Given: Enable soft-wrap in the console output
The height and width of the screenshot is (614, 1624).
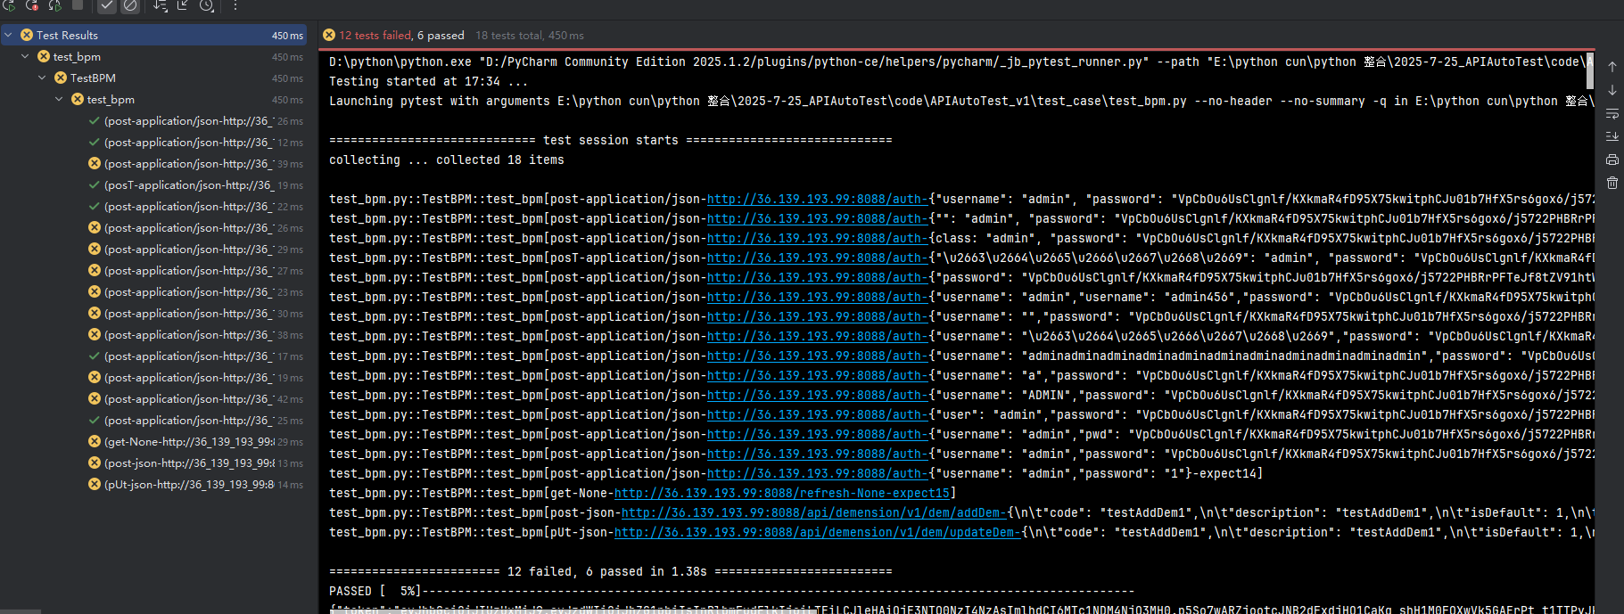Looking at the screenshot, I should click(x=1612, y=113).
